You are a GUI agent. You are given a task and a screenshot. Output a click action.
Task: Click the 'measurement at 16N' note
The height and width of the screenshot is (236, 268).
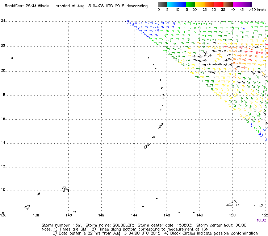point(188,229)
